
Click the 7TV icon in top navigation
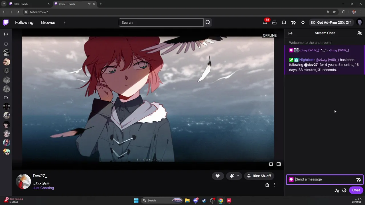coord(293,22)
